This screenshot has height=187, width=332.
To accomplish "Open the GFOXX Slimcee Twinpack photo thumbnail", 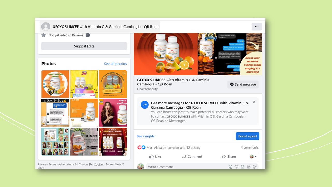I will point(84,84).
